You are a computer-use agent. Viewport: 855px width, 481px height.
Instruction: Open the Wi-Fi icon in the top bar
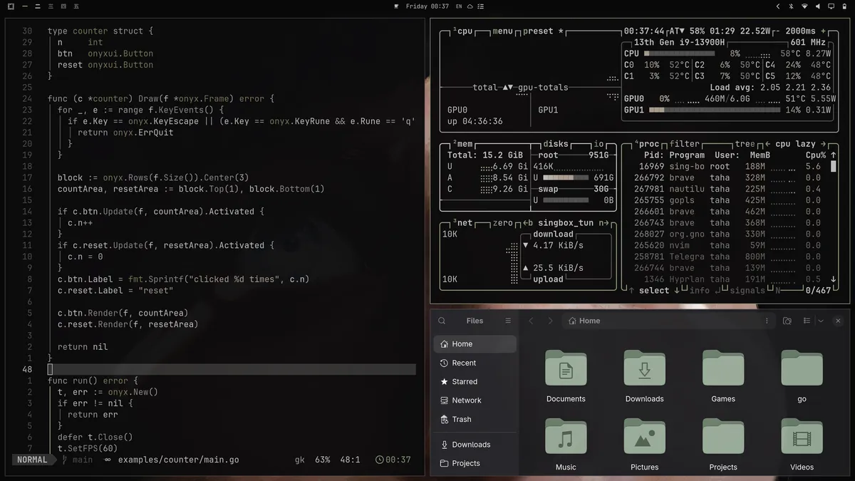[804, 6]
